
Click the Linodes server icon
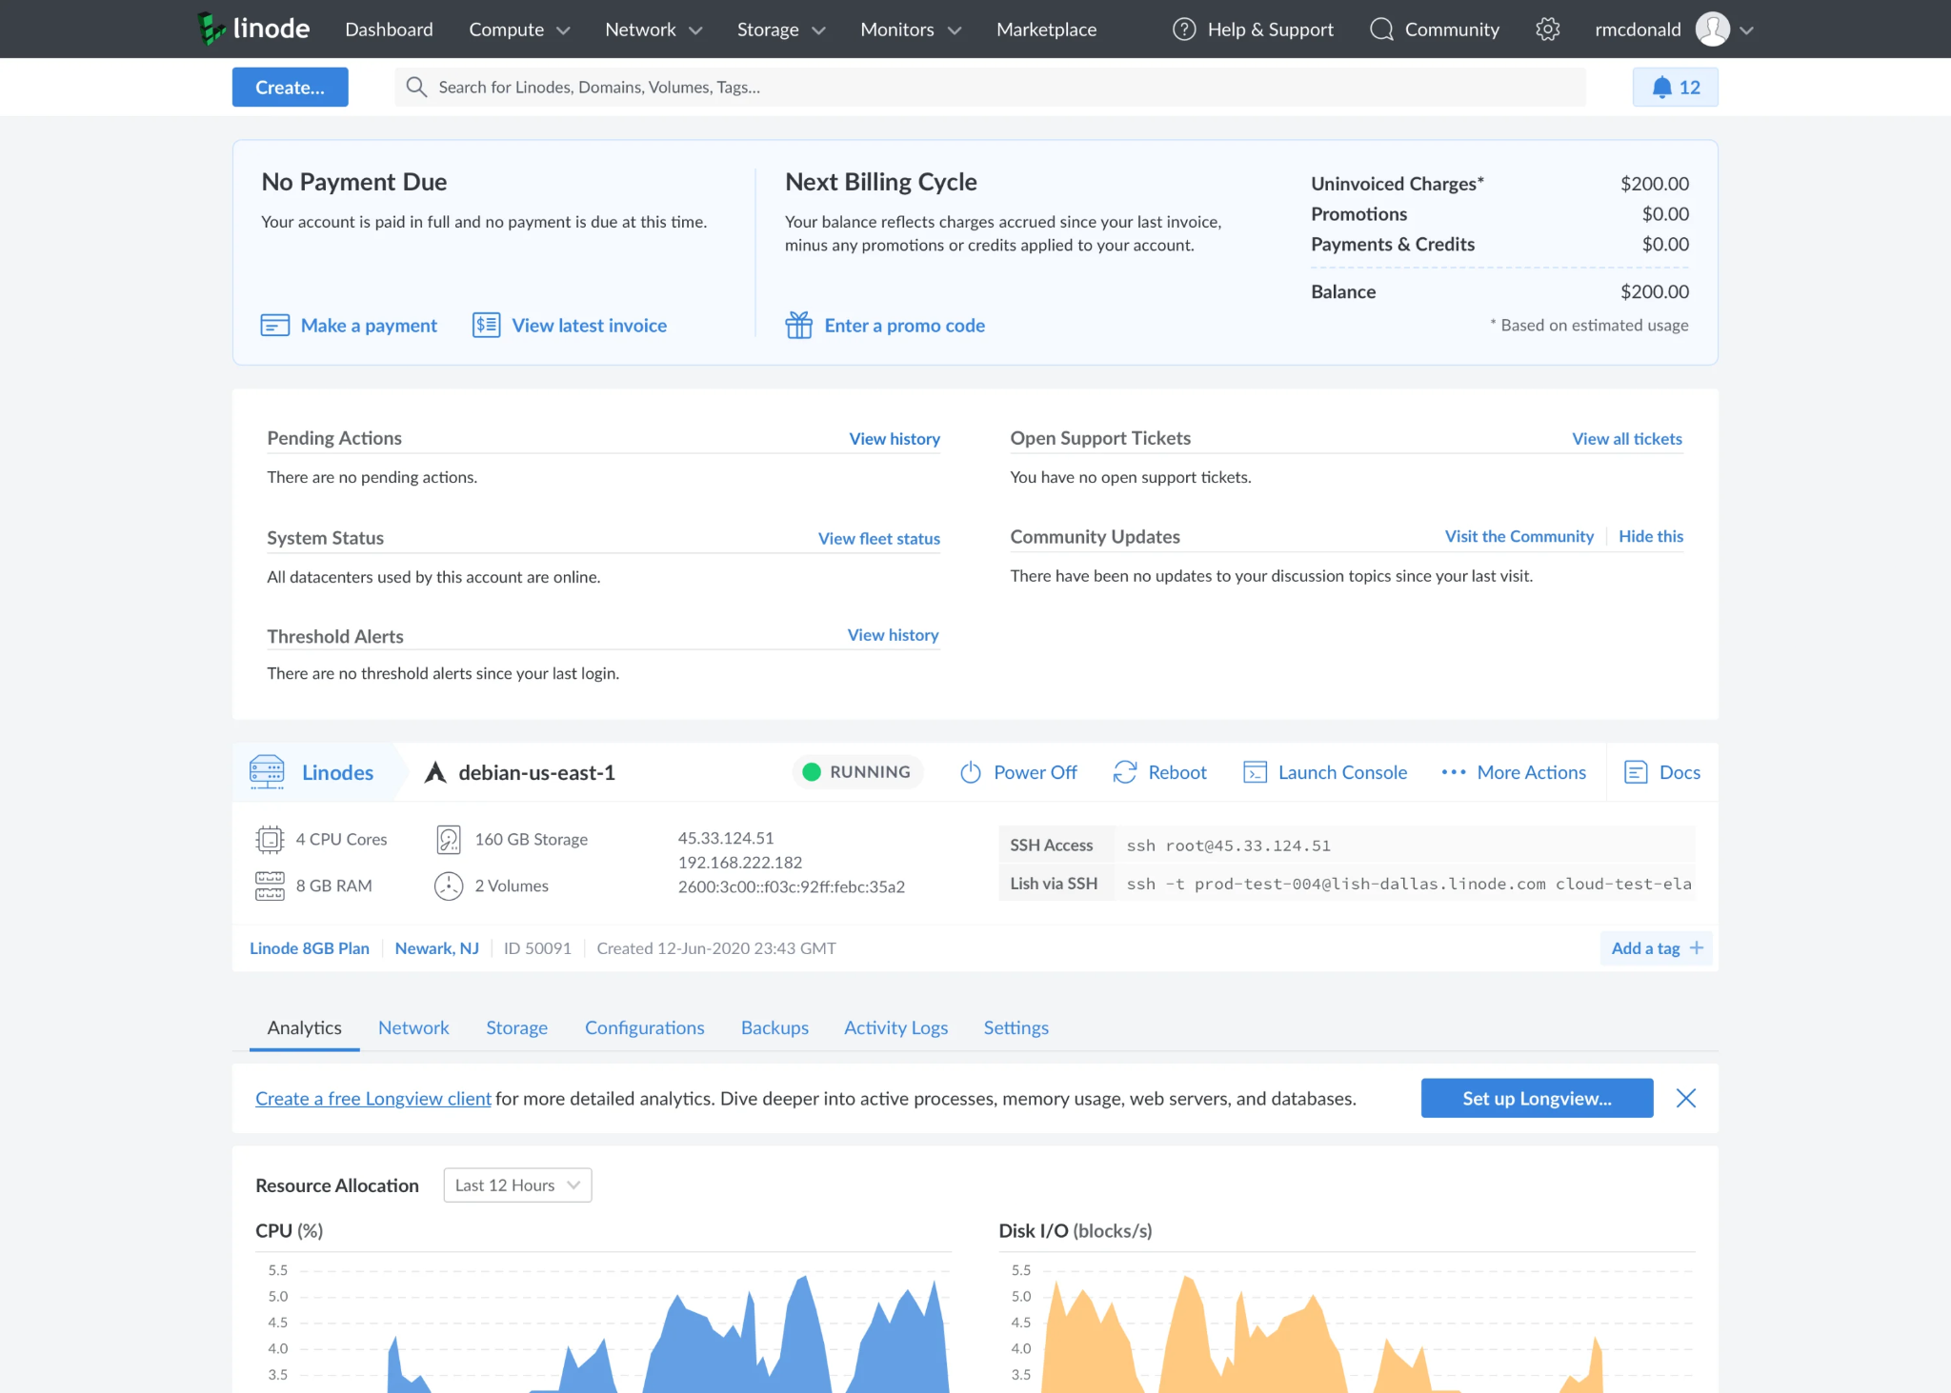pyautogui.click(x=267, y=772)
